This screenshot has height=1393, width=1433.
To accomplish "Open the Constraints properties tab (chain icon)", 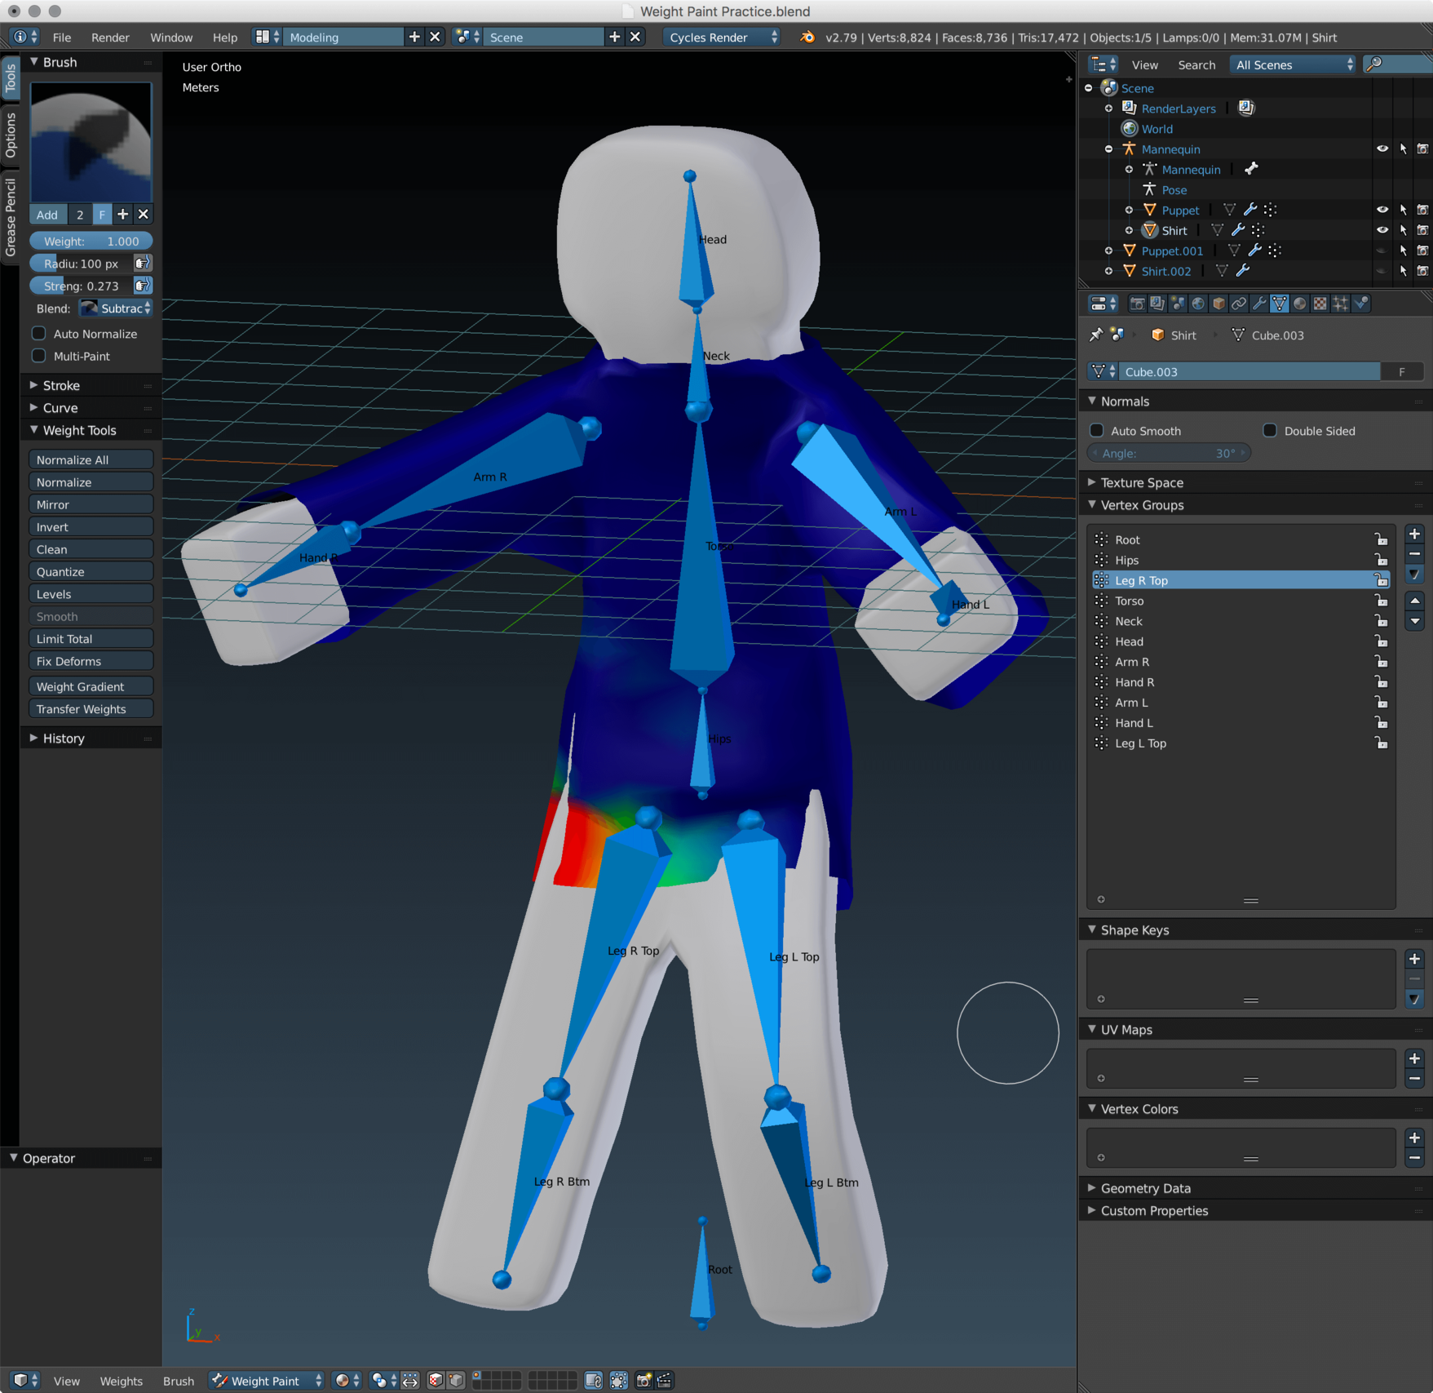I will coord(1239,304).
